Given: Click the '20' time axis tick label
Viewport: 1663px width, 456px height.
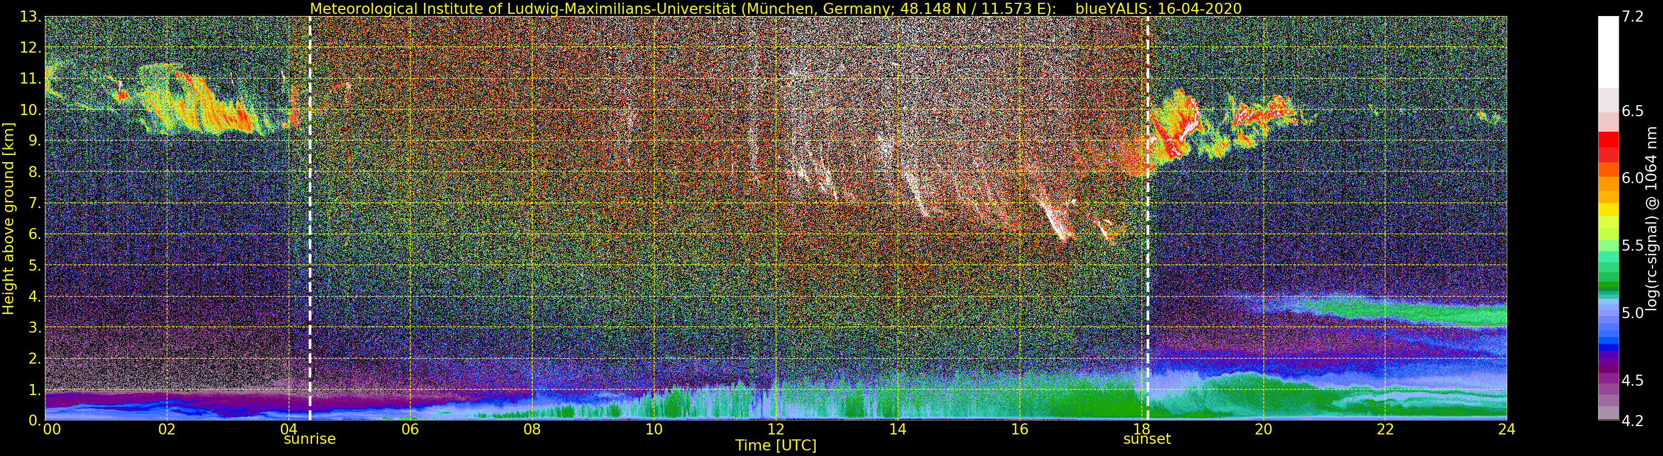Looking at the screenshot, I should point(1263,429).
